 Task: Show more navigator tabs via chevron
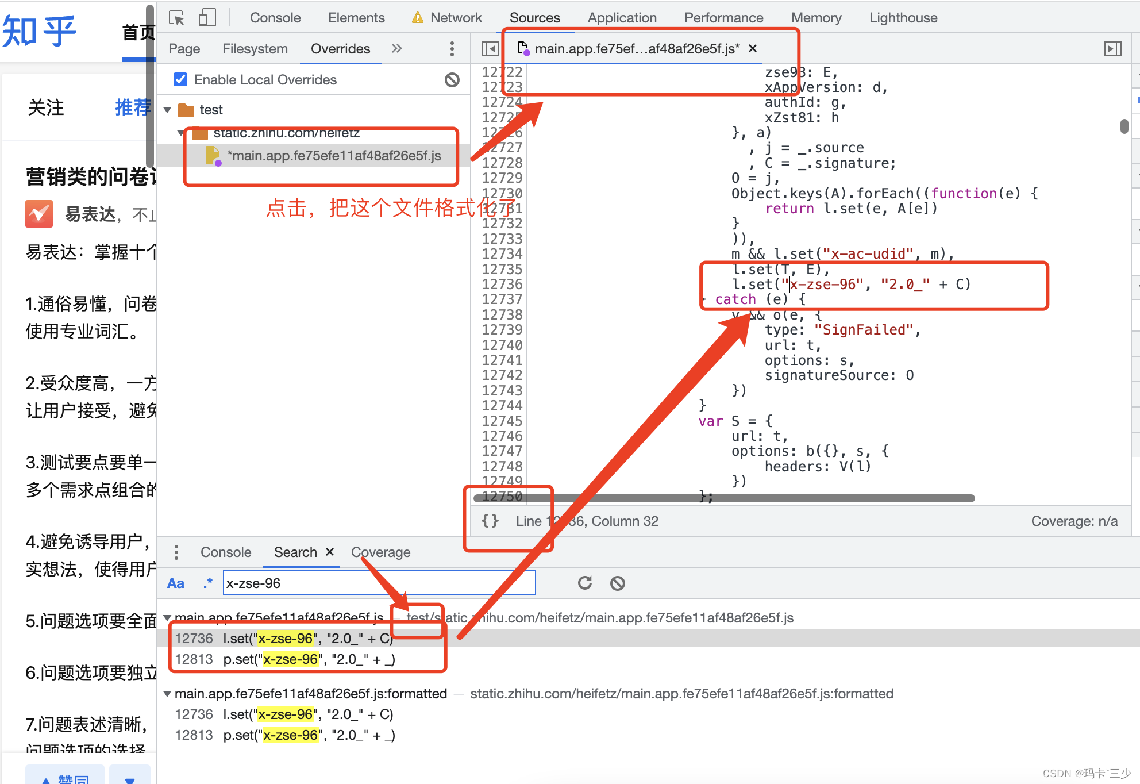click(x=396, y=49)
